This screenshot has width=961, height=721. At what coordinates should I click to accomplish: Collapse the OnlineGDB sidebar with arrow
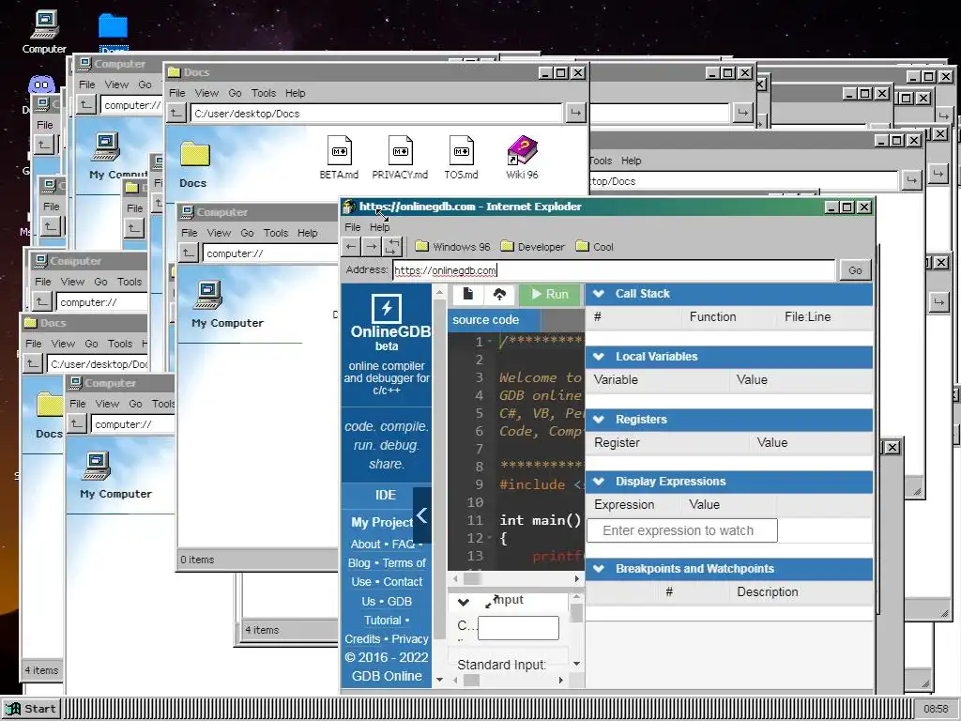[421, 515]
